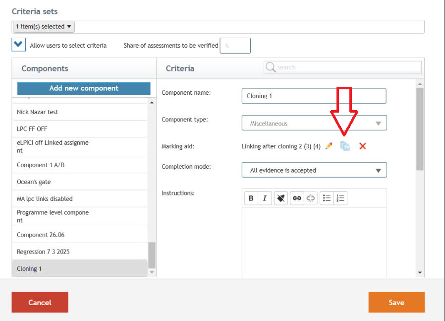The height and width of the screenshot is (321, 445).
Task: Select Ocean's gate component
Action: [x=80, y=182]
